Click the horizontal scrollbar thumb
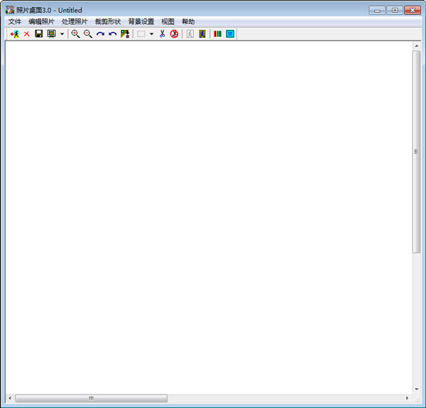 pos(92,398)
